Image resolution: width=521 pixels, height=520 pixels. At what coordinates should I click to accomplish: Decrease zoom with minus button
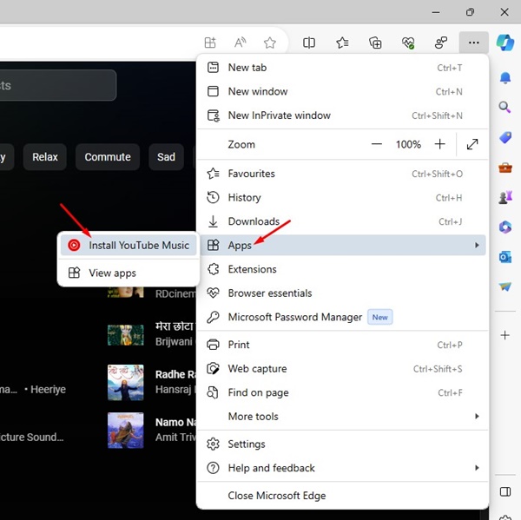click(377, 144)
